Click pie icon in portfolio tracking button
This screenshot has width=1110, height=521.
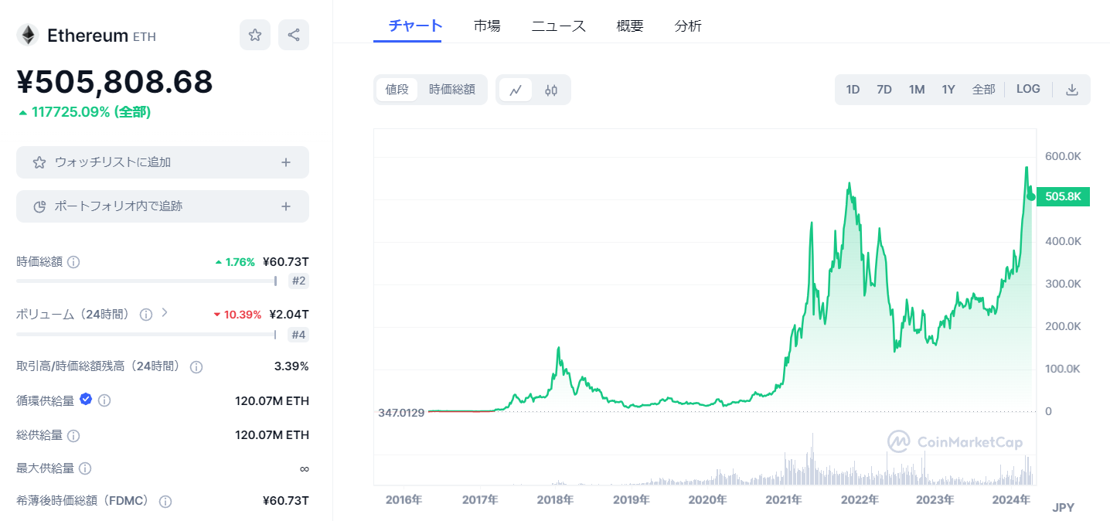tap(39, 206)
